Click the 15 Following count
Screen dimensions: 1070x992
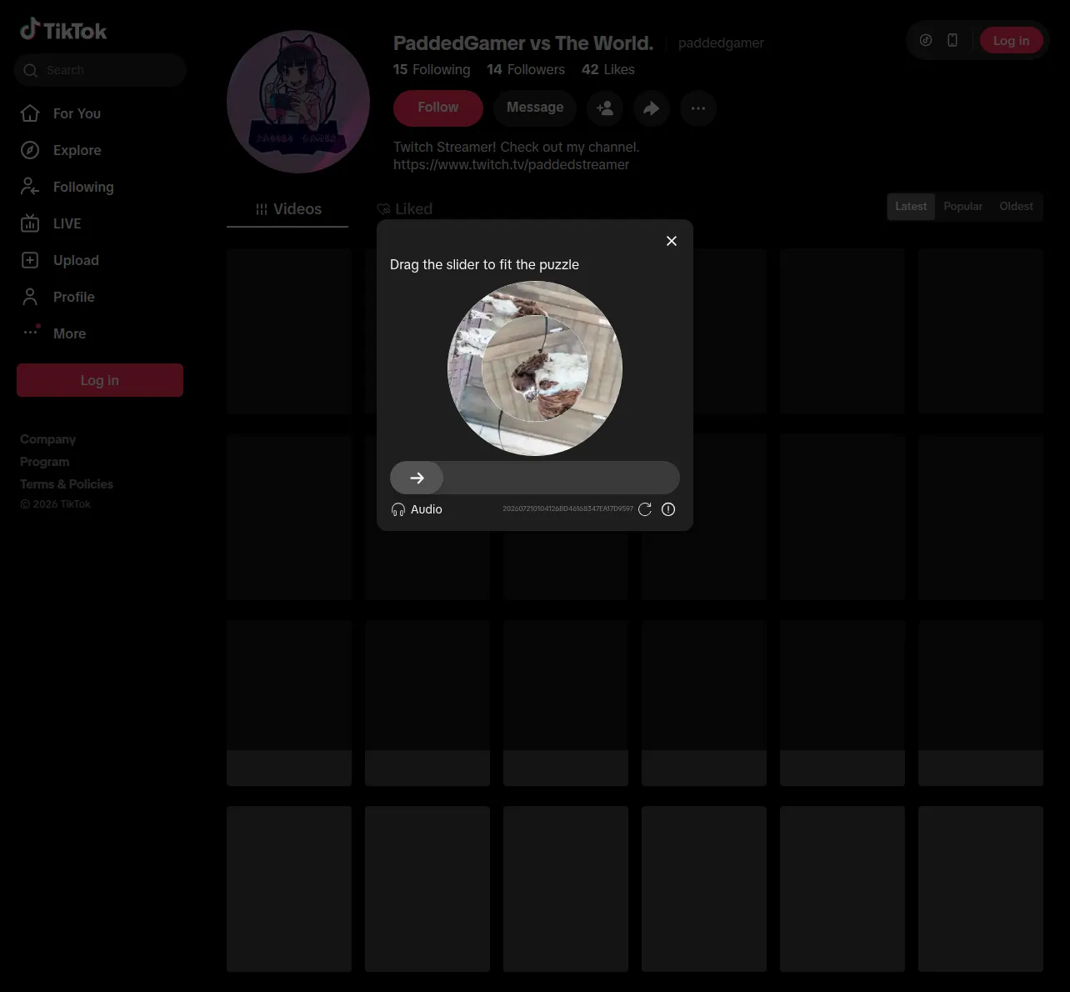click(432, 69)
